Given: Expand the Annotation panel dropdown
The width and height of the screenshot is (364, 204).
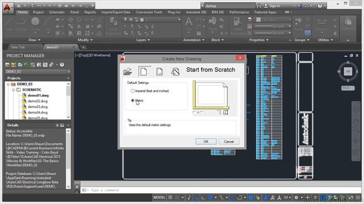Looking at the screenshot, I should tap(194, 40).
